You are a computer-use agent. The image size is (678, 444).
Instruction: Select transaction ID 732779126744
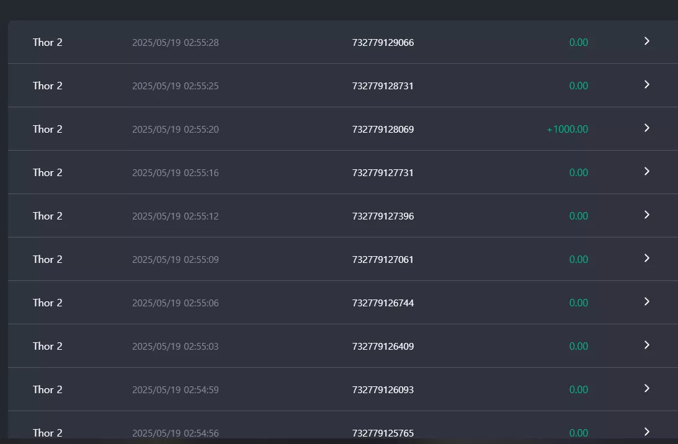point(383,303)
